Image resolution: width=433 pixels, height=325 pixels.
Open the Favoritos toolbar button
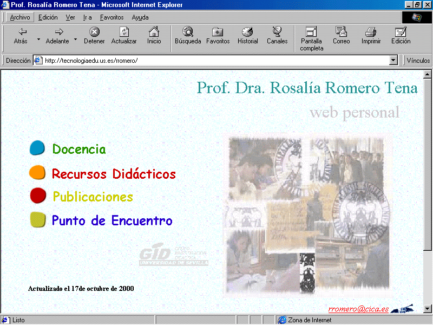point(218,36)
